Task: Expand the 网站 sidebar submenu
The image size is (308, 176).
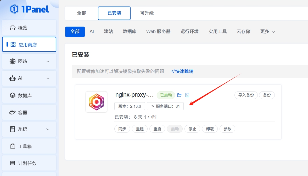Action: click(47, 61)
